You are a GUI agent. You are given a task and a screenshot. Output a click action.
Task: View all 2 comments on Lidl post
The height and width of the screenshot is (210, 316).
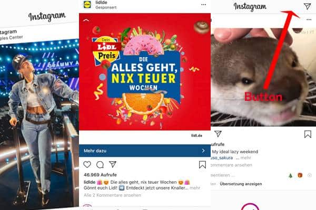[113, 195]
